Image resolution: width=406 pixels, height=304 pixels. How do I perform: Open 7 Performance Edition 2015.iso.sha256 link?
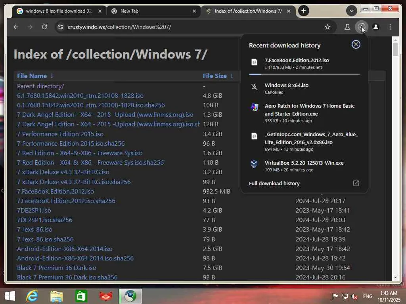[x=71, y=143]
